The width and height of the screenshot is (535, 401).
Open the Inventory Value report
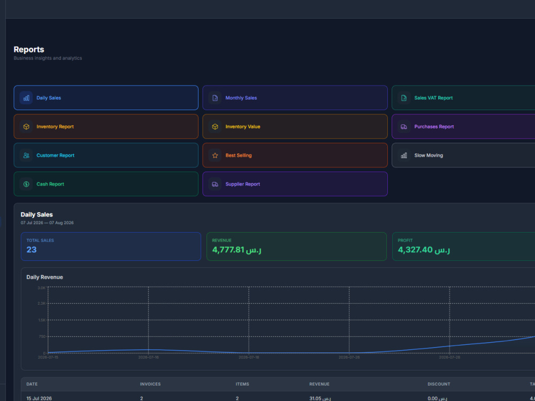click(x=295, y=127)
